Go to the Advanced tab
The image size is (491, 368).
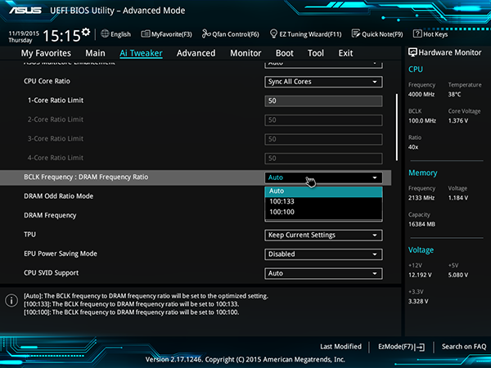click(196, 53)
